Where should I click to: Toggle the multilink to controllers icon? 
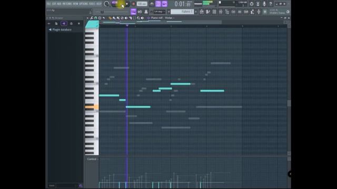tap(140, 12)
